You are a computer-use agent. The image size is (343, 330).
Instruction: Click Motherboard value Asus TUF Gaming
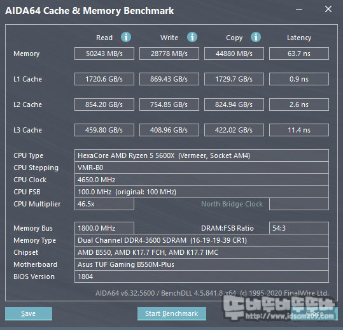pos(202,264)
